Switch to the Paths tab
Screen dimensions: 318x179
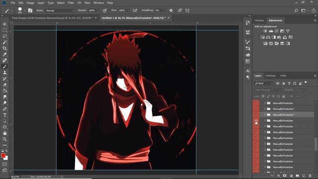[x=283, y=76]
